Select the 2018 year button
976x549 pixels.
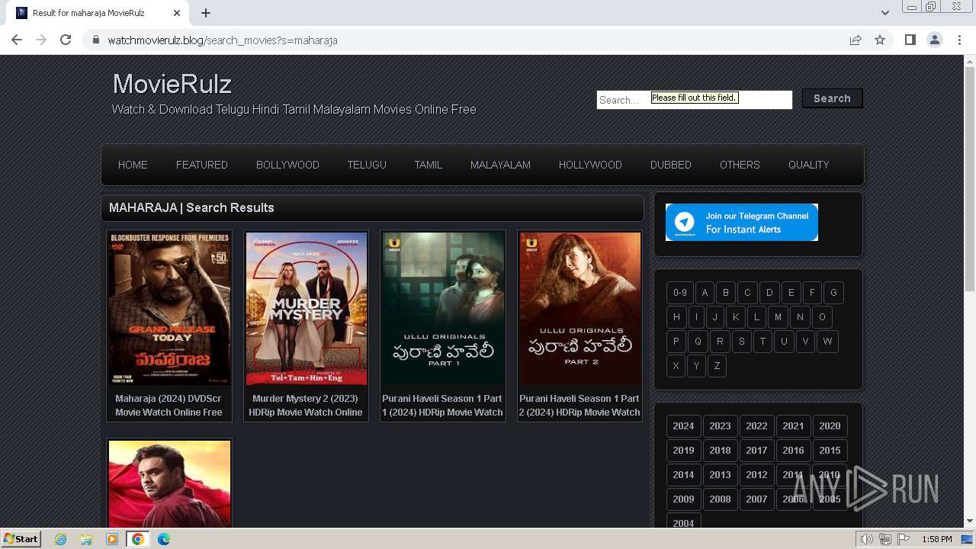click(720, 451)
